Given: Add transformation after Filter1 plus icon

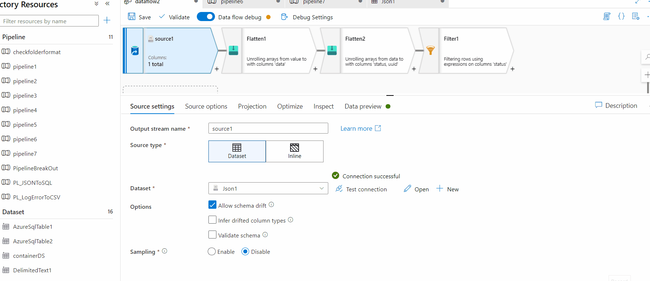Looking at the screenshot, I should [x=512, y=69].
